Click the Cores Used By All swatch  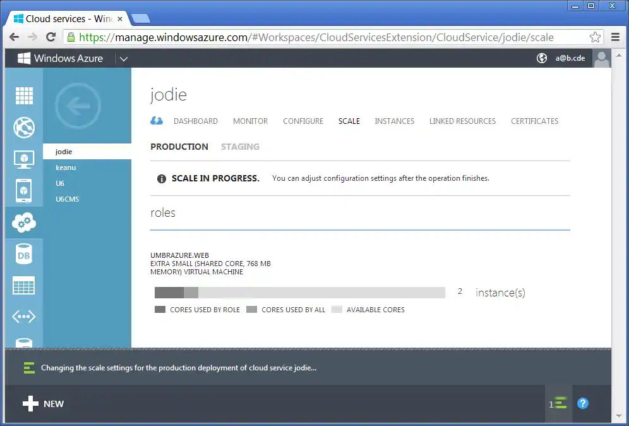251,310
